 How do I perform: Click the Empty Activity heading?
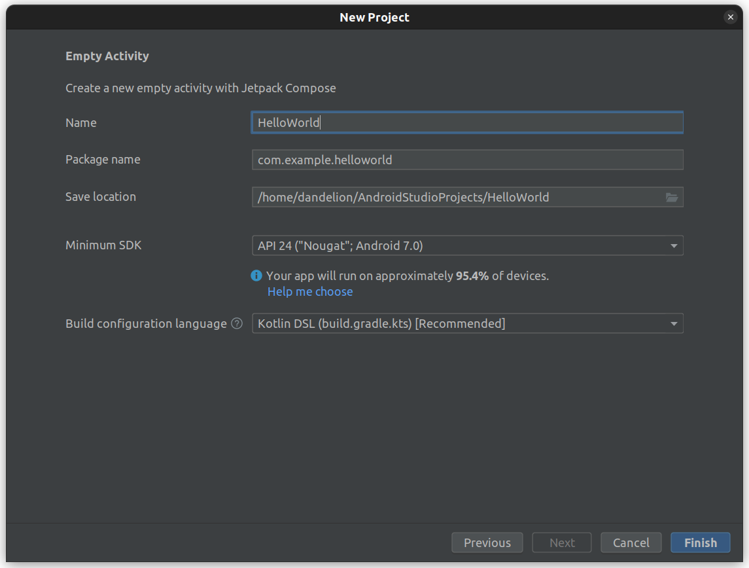click(107, 56)
